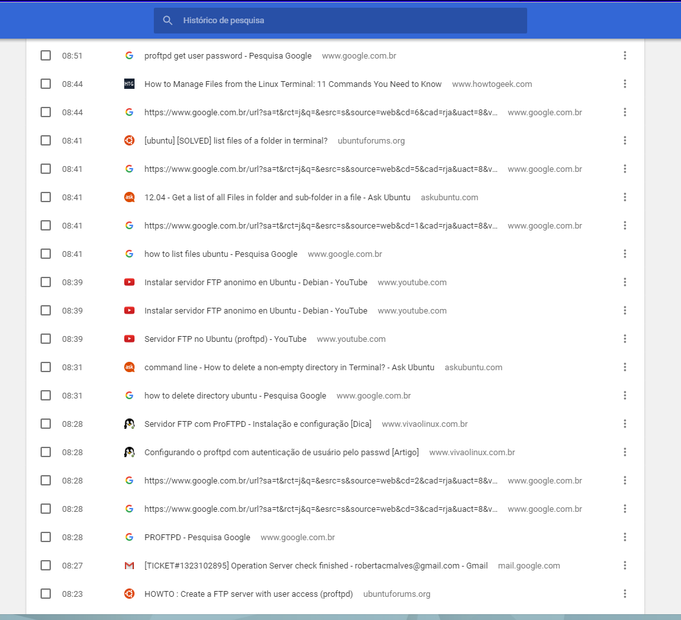Viewport: 681px width, 620px height.
Task: Click the 08:23 timestamp
Action: tap(72, 594)
